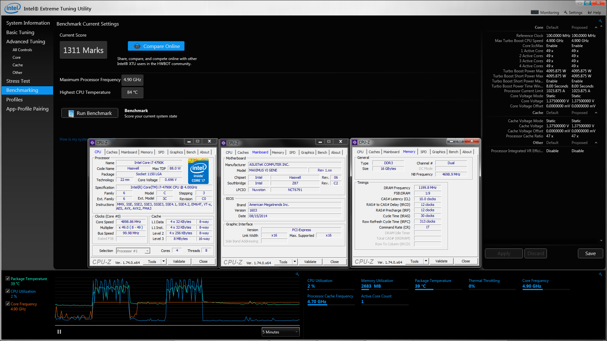Click Validate in Memory CPU-Z window
This screenshot has height=341, width=607.
pos(441,261)
